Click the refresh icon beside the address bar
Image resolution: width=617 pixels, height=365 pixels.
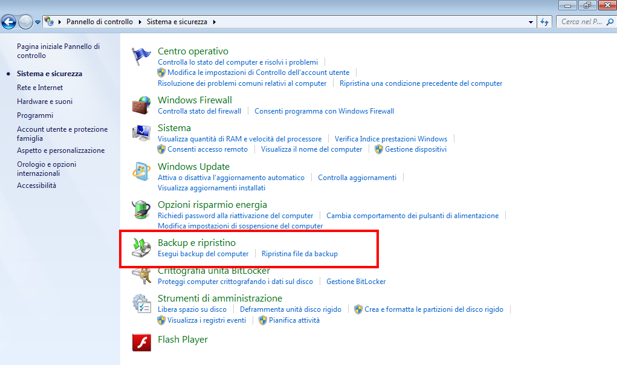[x=544, y=22]
